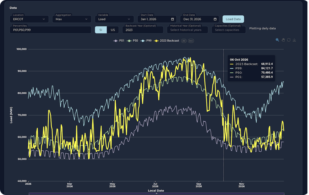The image size is (309, 195).
Task: Open End Date calendar picker icon
Action: tap(215, 19)
